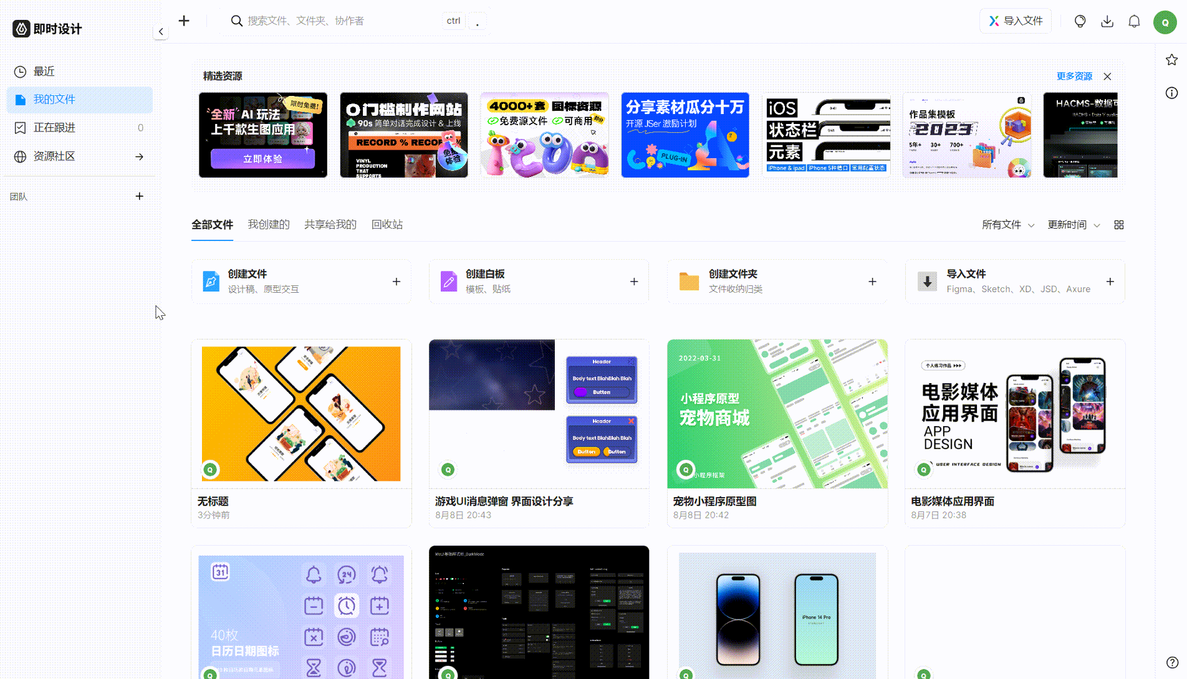
Task: Click the plus icon next to search bar
Action: [184, 21]
